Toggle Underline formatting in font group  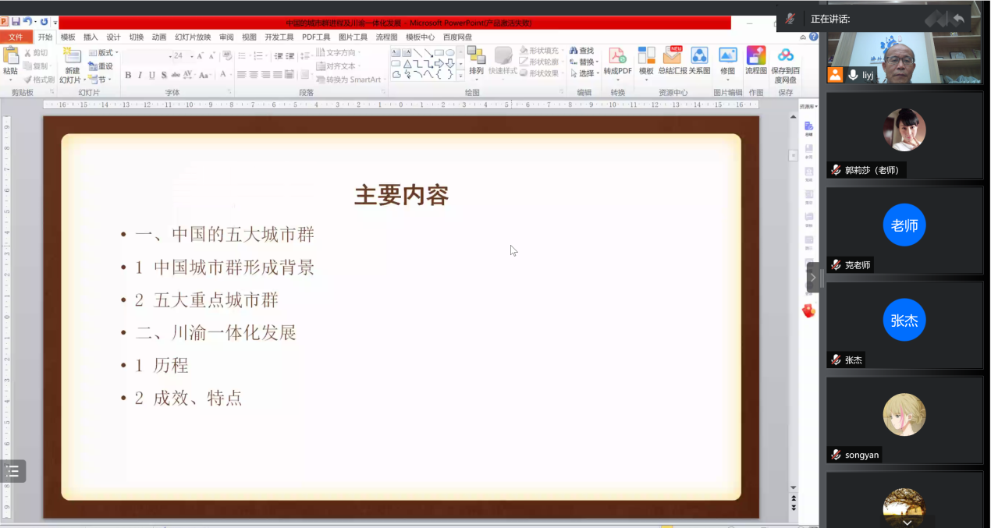pyautogui.click(x=151, y=76)
